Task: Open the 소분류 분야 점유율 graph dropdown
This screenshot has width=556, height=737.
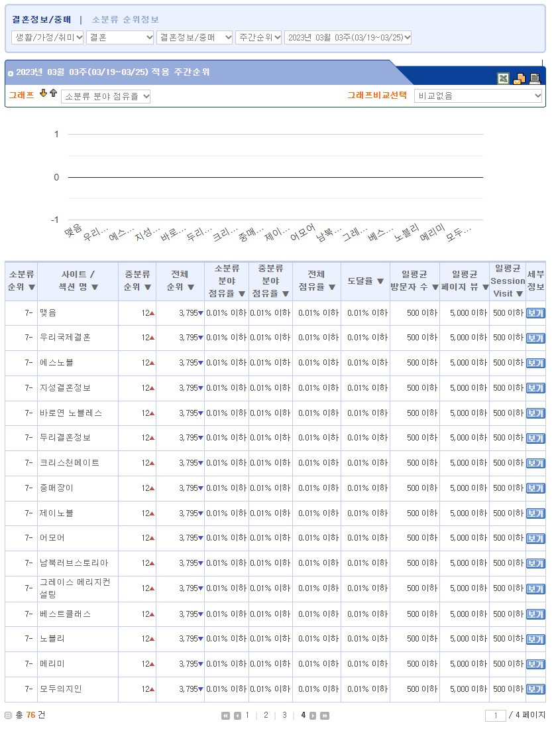Action: coord(106,97)
